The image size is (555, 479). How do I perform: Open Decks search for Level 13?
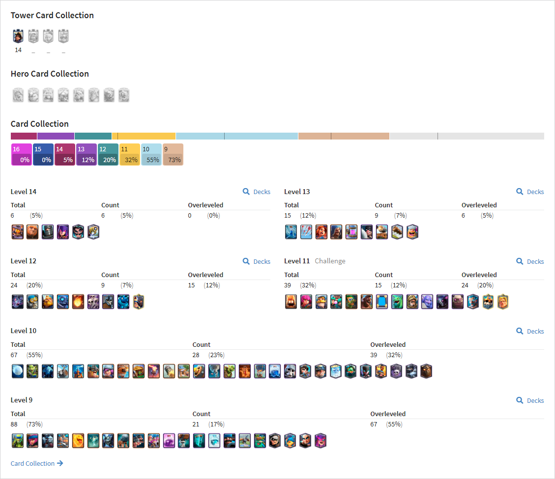(530, 192)
